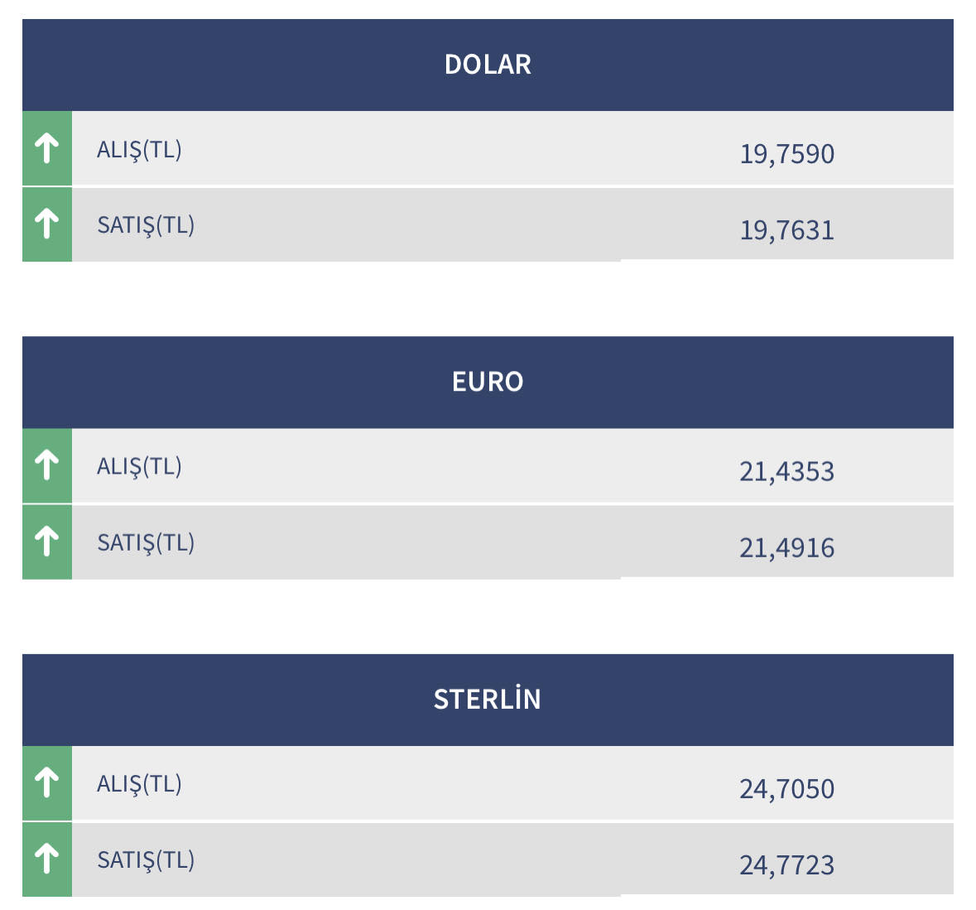Screen dimensions: 976x910
Task: Click the Dolar SATIŞ(TL) label
Action: click(146, 225)
